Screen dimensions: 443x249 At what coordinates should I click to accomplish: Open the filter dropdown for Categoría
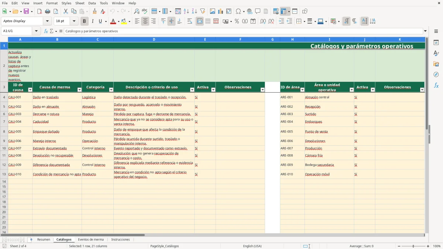(111, 90)
